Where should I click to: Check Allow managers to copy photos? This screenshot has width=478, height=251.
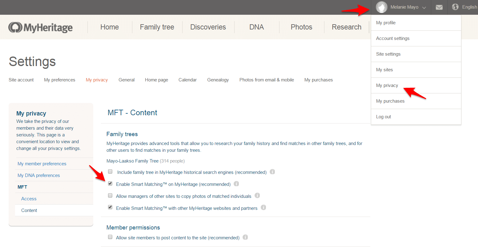(110, 195)
